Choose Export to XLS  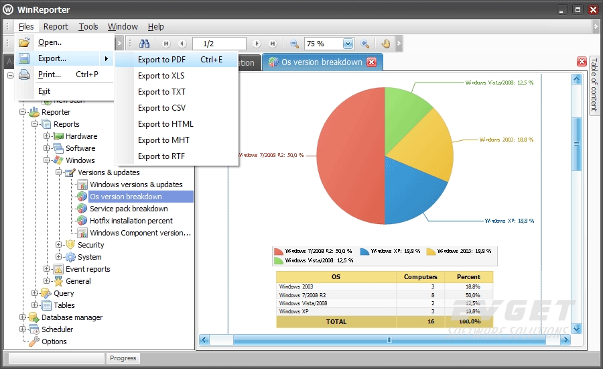[176, 76]
